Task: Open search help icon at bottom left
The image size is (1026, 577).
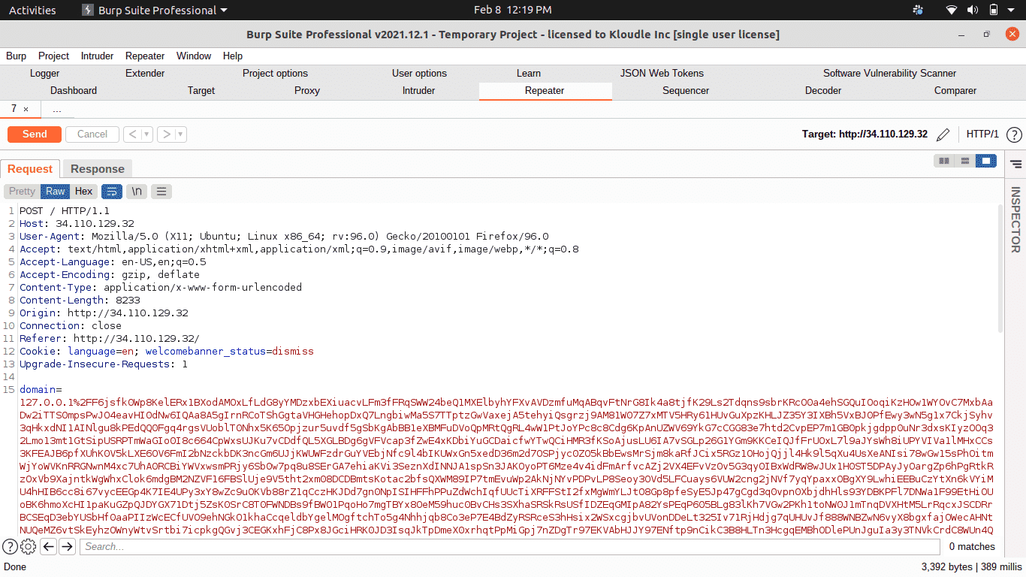Action: [x=10, y=547]
